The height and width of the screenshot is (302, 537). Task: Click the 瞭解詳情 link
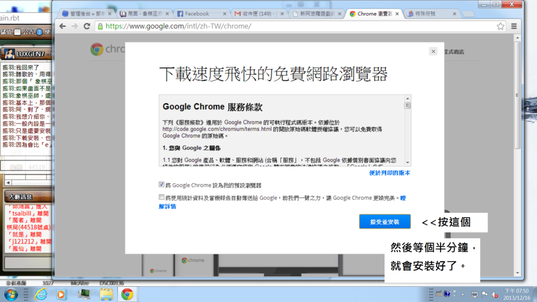pyautogui.click(x=167, y=207)
